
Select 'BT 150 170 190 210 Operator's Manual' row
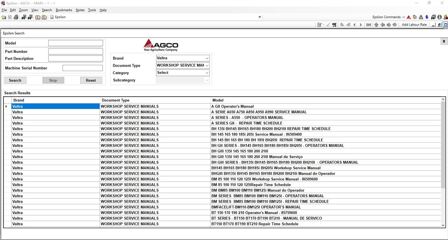[223, 212]
